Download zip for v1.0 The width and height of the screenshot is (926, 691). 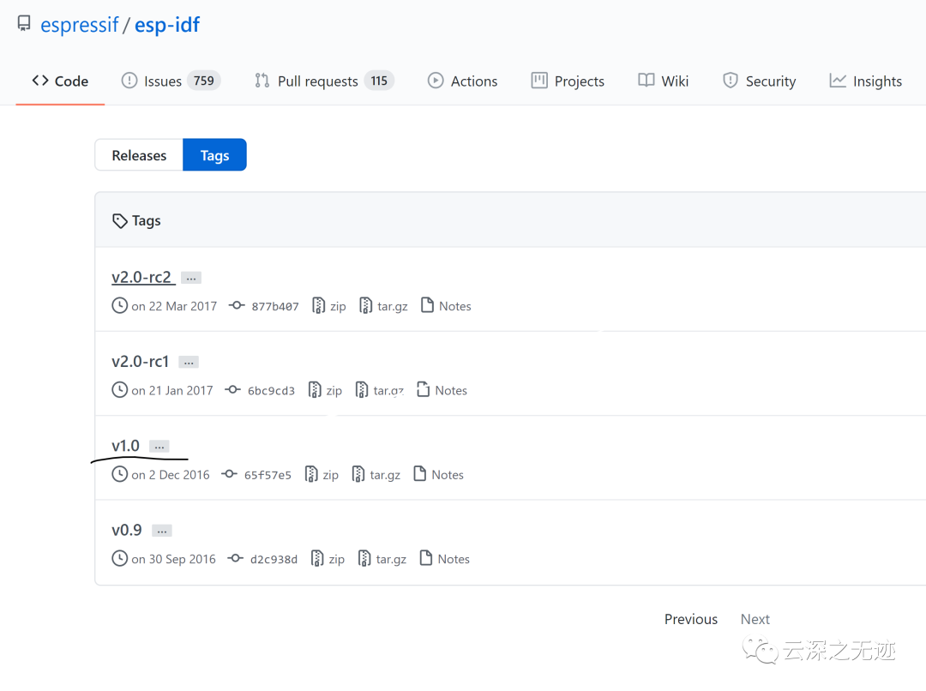point(330,476)
